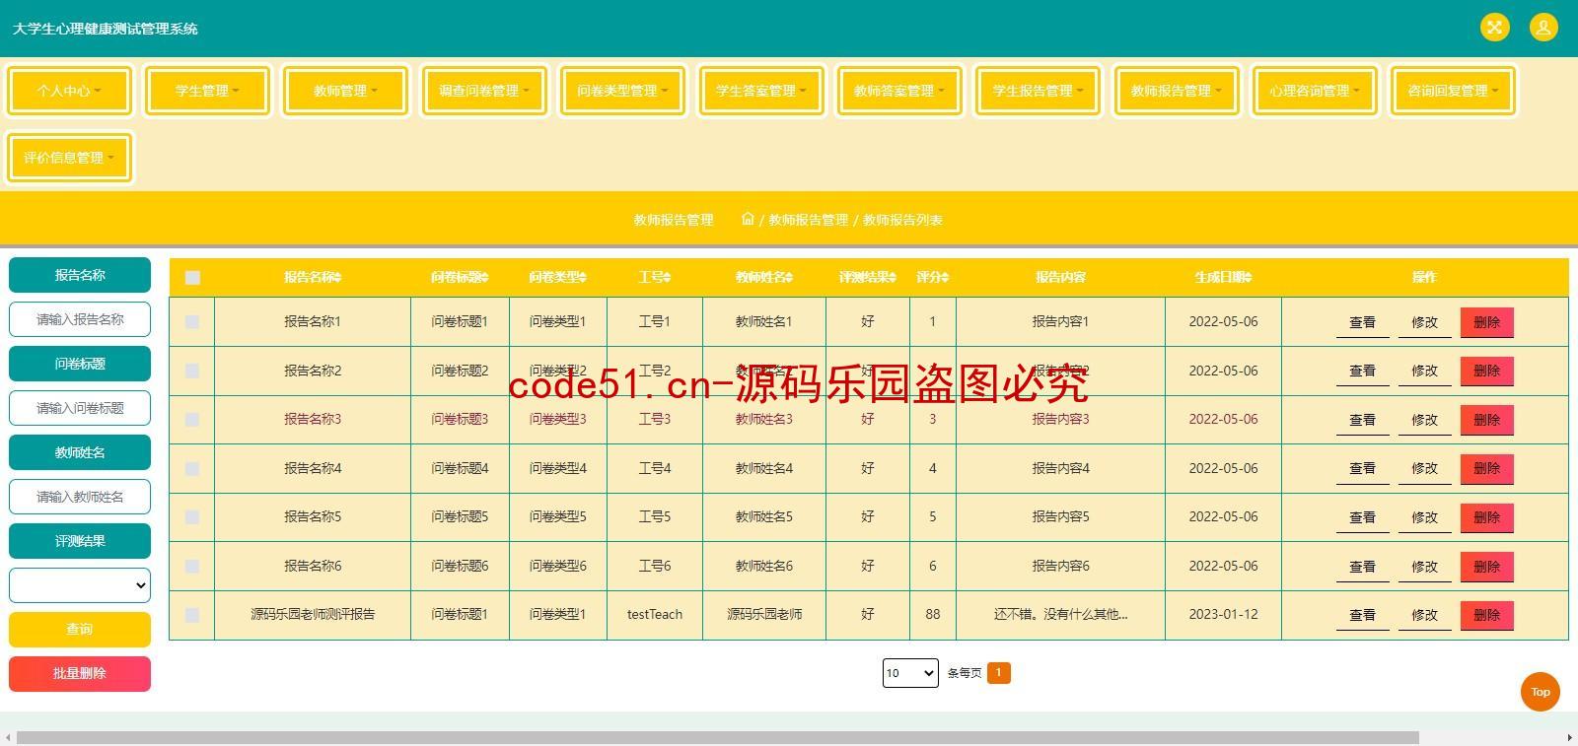Sort by 工号 column arrows

coord(667,278)
